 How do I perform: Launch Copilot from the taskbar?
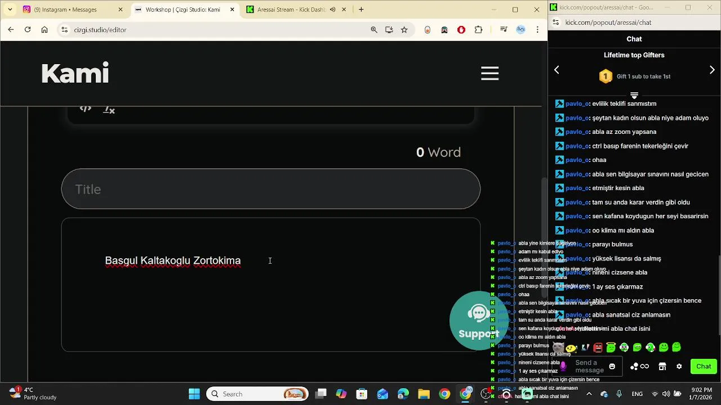tap(341, 394)
